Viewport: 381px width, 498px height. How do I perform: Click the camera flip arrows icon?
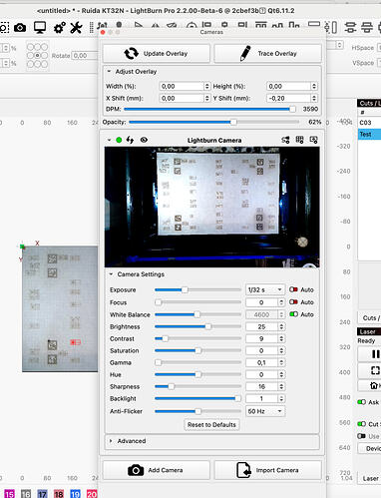click(x=130, y=140)
